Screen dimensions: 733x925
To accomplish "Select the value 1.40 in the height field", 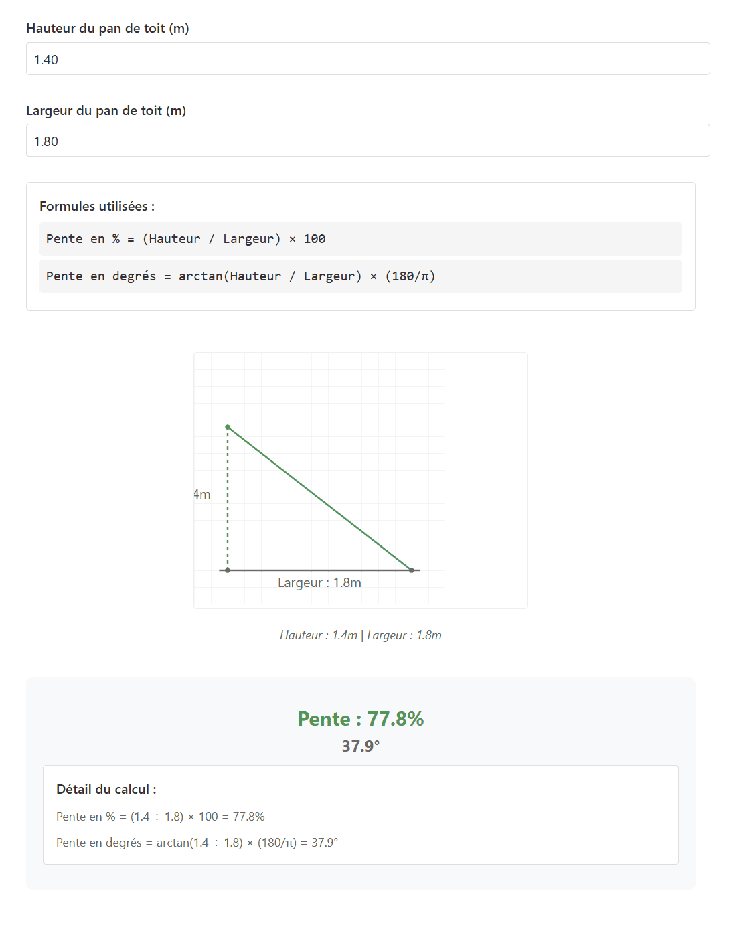I will point(44,59).
